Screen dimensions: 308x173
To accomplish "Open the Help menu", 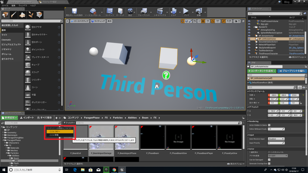I will (33, 5).
